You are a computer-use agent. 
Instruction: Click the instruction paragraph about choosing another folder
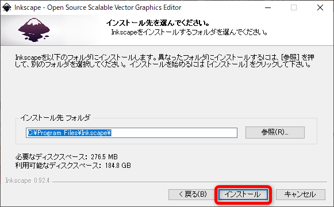[x=164, y=61]
